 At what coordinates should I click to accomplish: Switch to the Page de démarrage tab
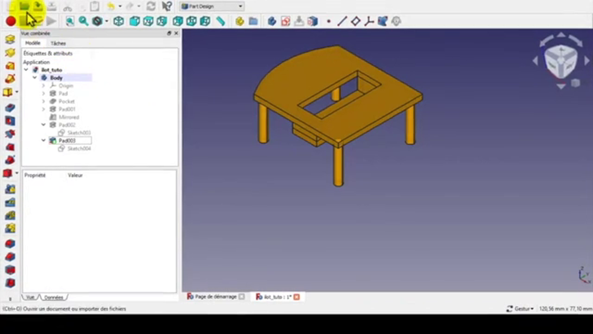pyautogui.click(x=215, y=296)
